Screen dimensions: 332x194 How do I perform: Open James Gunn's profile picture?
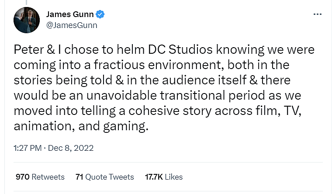pos(27,20)
